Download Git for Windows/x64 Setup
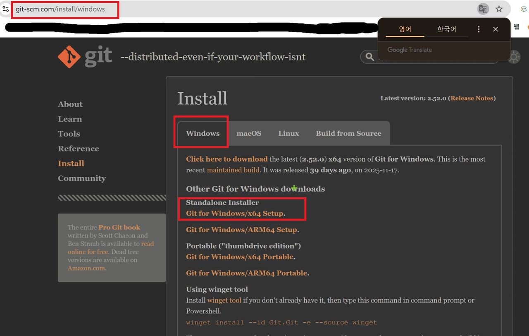Screen dimensions: 529x336 235,214
